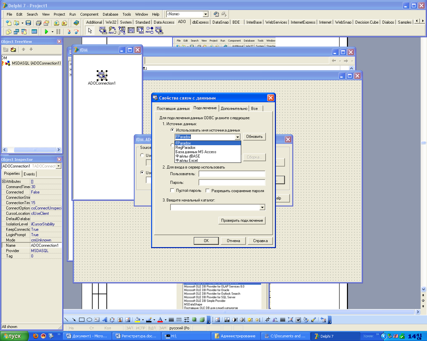Click the New Form toolbar icon

[34, 32]
